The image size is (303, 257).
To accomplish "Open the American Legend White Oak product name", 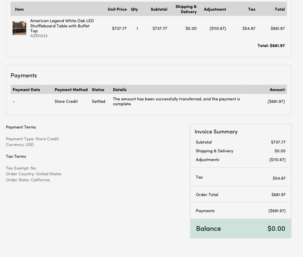I will pyautogui.click(x=62, y=26).
